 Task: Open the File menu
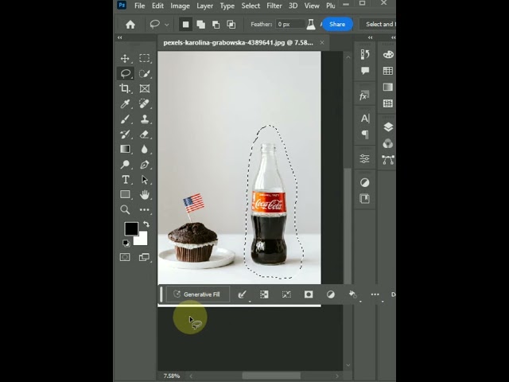click(x=140, y=6)
